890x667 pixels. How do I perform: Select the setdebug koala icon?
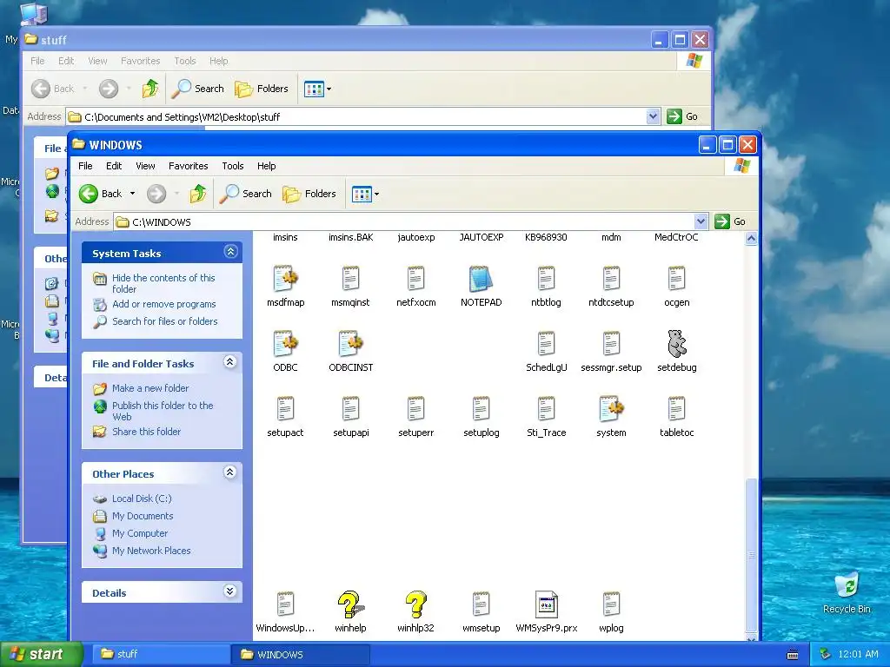click(676, 344)
